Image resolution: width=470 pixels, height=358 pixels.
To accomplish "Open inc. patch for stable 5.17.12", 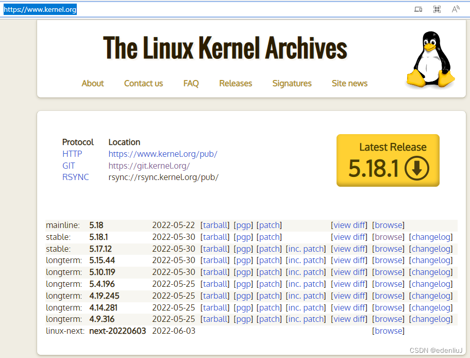I will tap(306, 249).
